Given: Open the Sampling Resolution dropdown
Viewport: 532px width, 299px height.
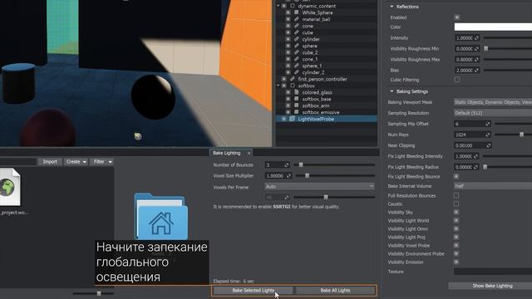Looking at the screenshot, I should pyautogui.click(x=493, y=113).
